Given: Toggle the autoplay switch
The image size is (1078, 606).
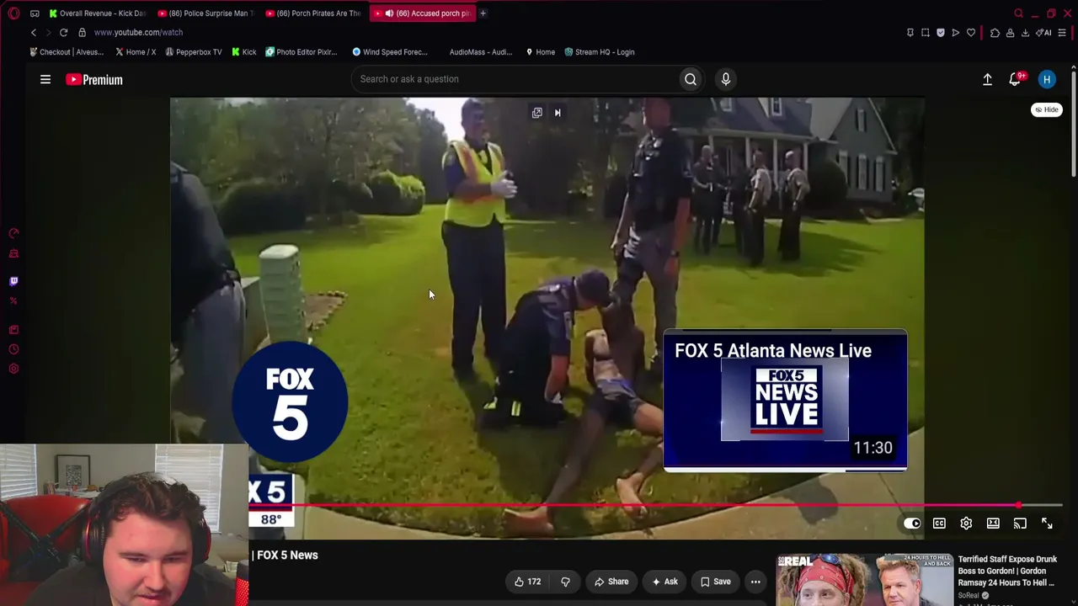Looking at the screenshot, I should click(x=912, y=524).
